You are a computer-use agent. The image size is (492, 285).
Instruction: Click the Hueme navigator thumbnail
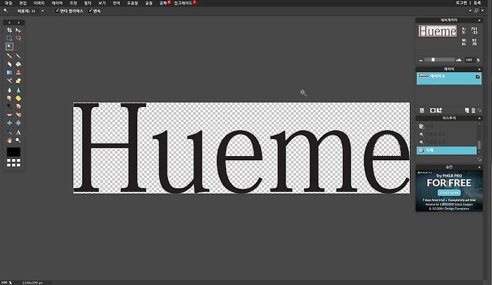point(437,31)
